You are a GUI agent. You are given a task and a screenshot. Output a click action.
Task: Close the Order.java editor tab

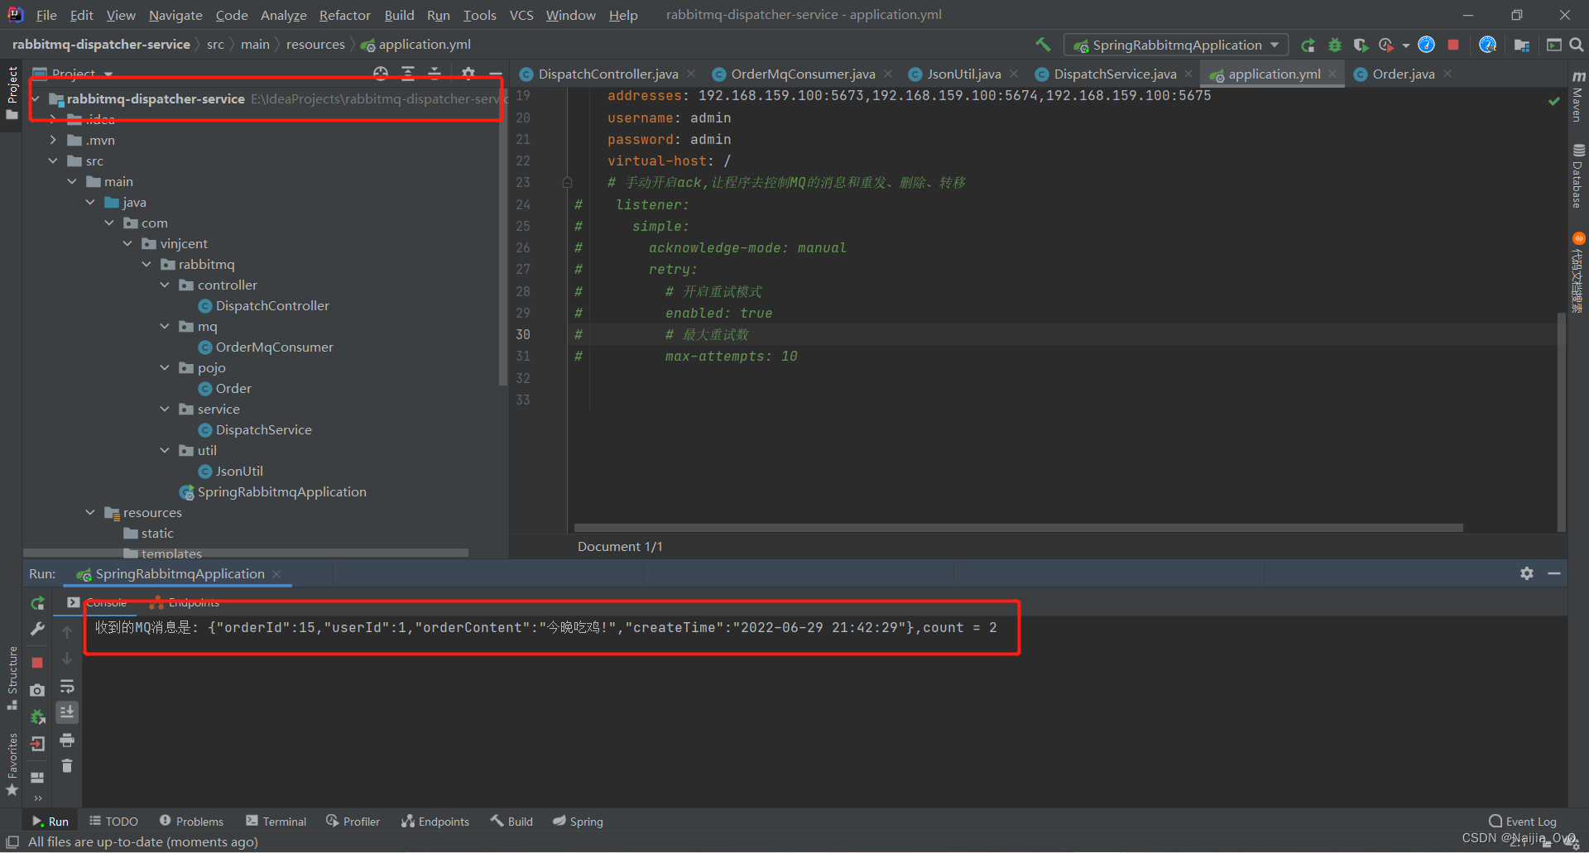click(x=1447, y=74)
